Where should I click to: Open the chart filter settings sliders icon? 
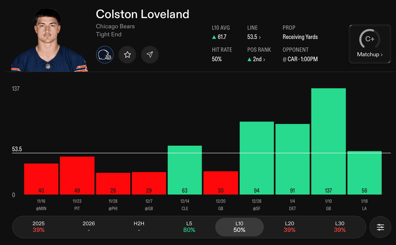(381, 227)
